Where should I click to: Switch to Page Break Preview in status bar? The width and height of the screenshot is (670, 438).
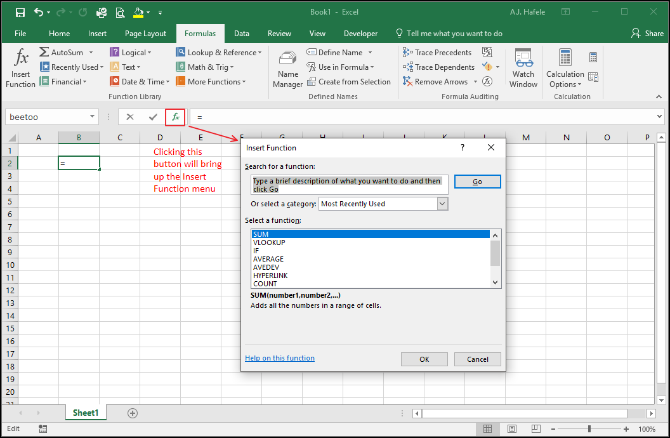(x=536, y=428)
